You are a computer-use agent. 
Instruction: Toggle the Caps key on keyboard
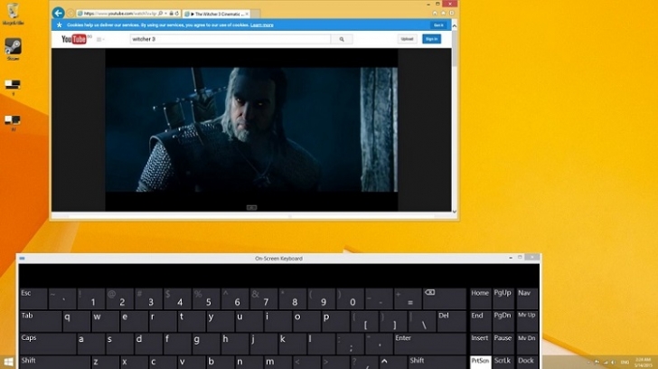coord(47,344)
